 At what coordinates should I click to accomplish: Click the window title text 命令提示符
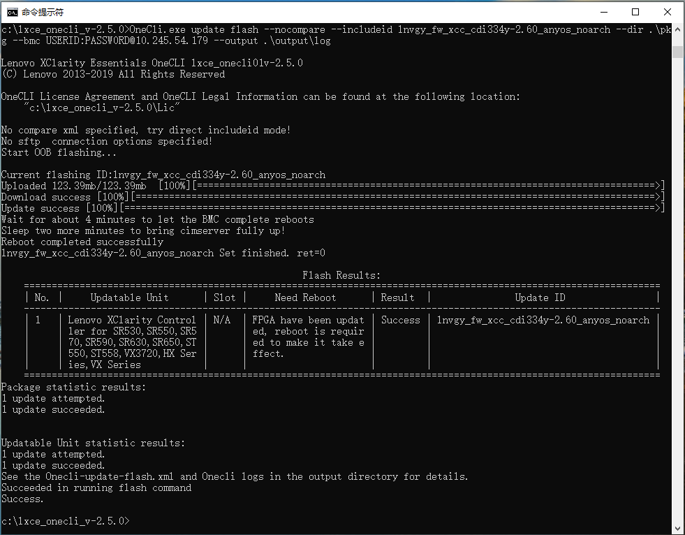[43, 13]
